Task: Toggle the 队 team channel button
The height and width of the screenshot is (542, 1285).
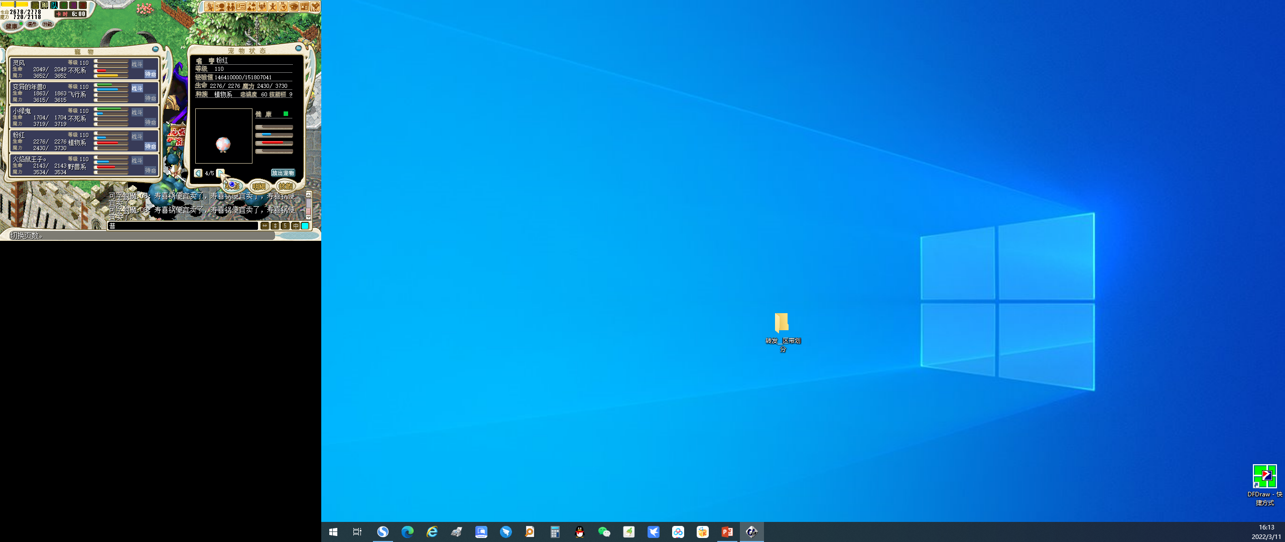Action: point(54,5)
